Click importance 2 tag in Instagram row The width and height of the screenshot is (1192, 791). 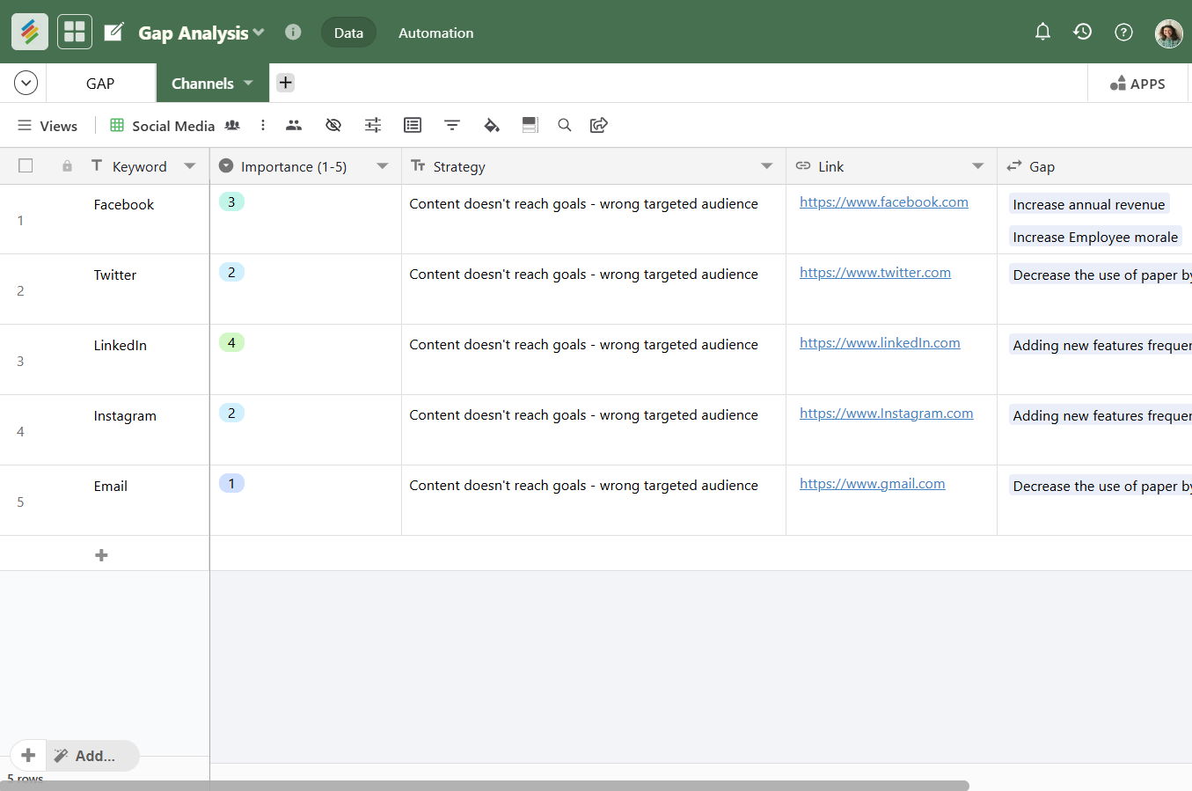pyautogui.click(x=231, y=413)
